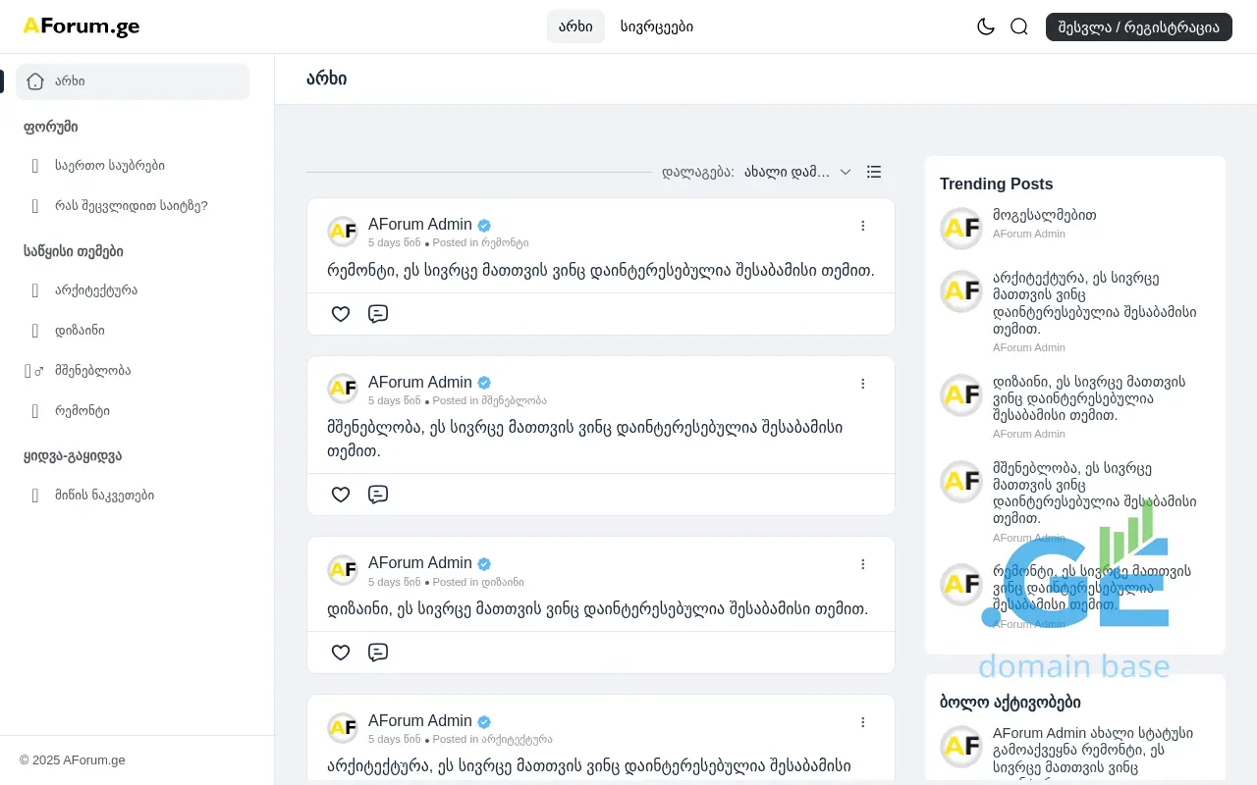Open the trending post მოგესალმებით
The height and width of the screenshot is (785, 1257).
[x=1044, y=215]
